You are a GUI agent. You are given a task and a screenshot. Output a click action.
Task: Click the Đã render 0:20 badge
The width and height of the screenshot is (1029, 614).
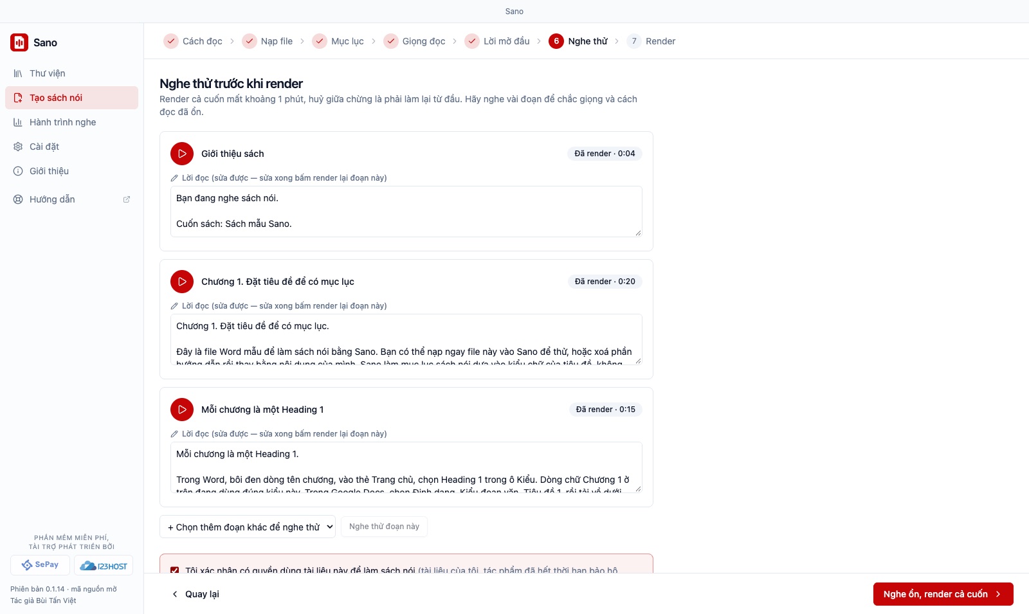(605, 282)
